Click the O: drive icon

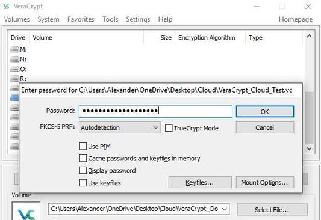tap(14, 69)
